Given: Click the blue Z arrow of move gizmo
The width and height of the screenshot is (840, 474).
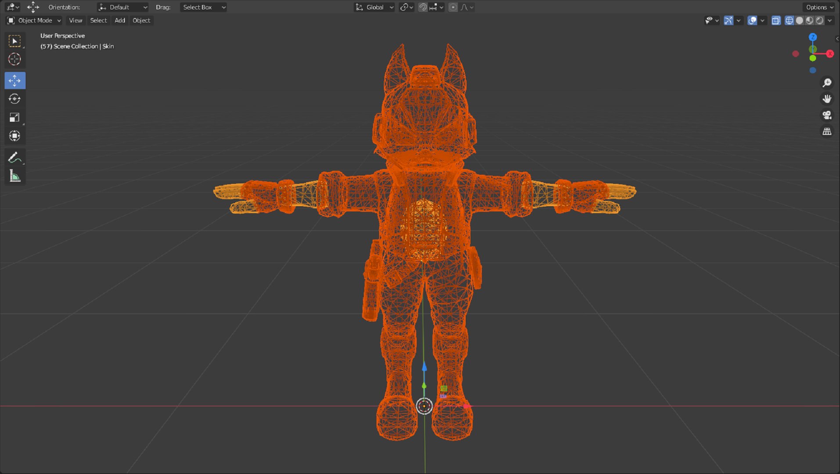Looking at the screenshot, I should click(424, 367).
